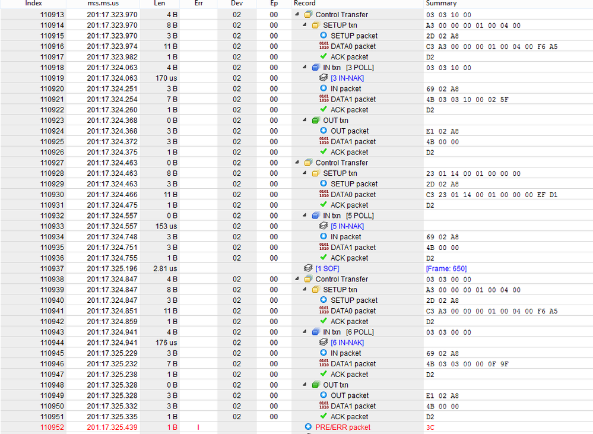This screenshot has height=434, width=593.
Task: Collapse Control Transfer at index 110927
Action: (x=297, y=163)
